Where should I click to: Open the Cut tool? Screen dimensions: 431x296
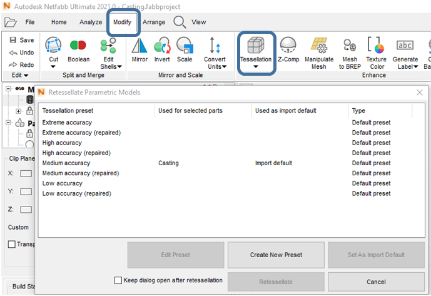click(x=53, y=49)
